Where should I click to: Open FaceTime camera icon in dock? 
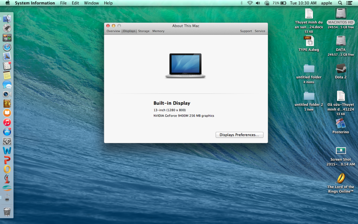pos(7,94)
